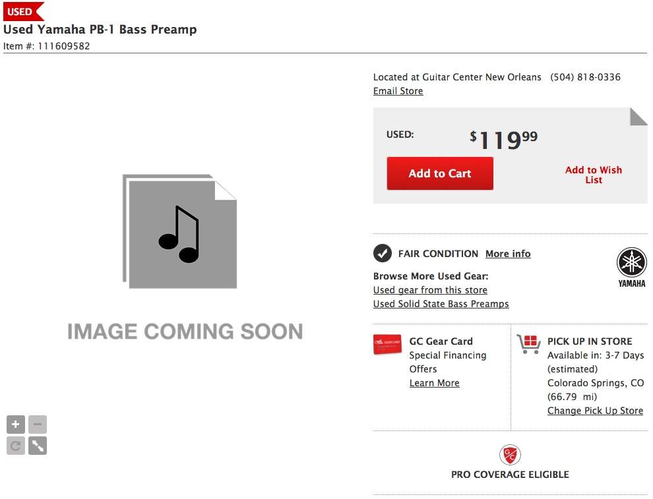
Task: Browse used gear from this store
Action: tap(430, 290)
